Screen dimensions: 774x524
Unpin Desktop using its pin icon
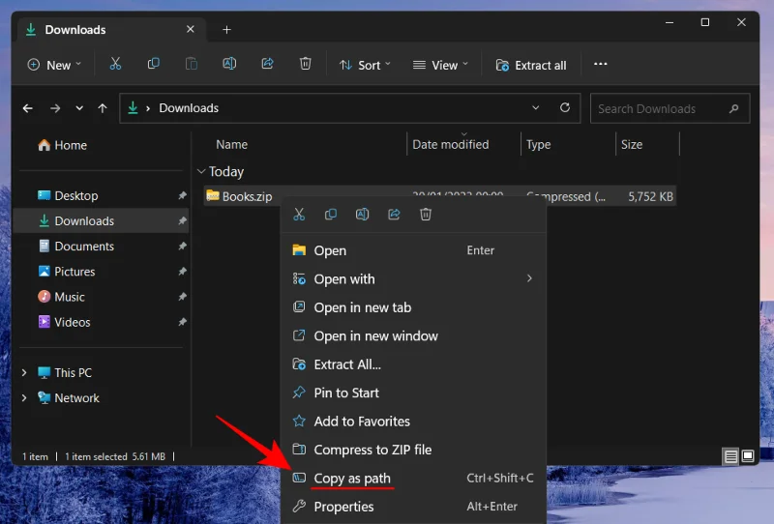pyautogui.click(x=182, y=195)
